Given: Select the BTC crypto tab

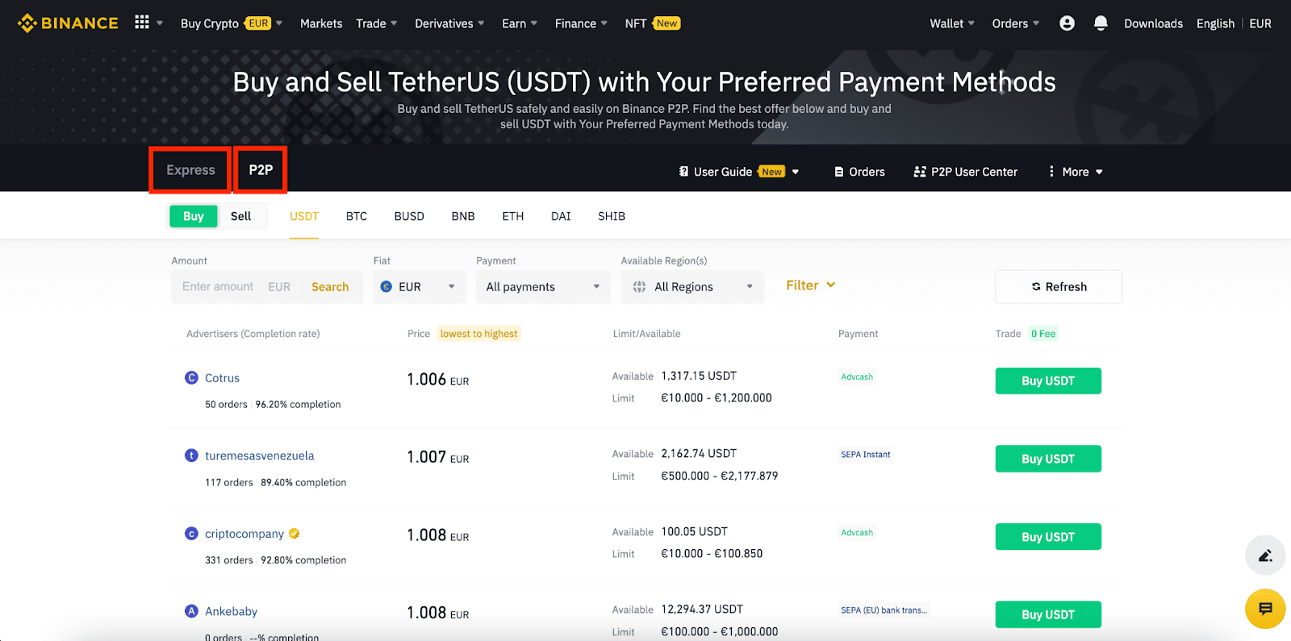Looking at the screenshot, I should (x=357, y=216).
